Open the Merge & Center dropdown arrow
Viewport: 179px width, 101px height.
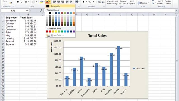(x=79, y=2)
